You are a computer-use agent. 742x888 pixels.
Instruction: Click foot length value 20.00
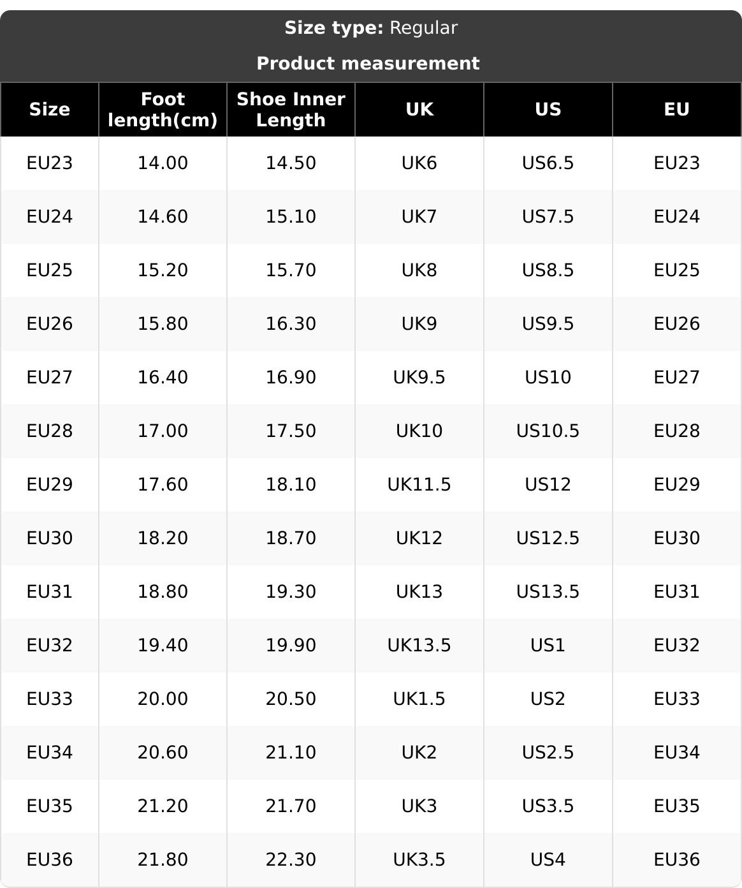(x=163, y=699)
